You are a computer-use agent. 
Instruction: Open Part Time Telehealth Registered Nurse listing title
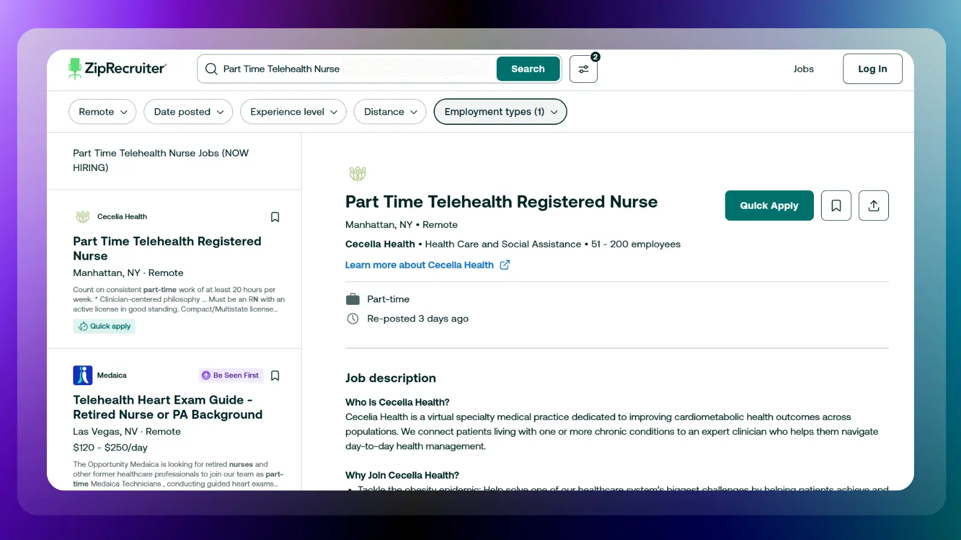(167, 248)
